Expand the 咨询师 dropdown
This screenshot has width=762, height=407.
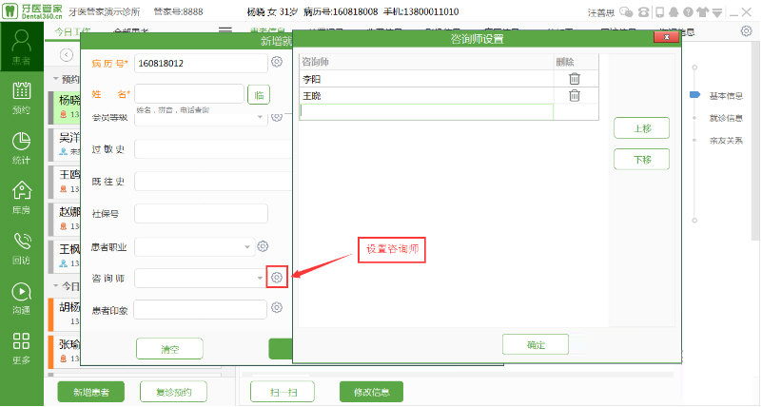tap(260, 278)
